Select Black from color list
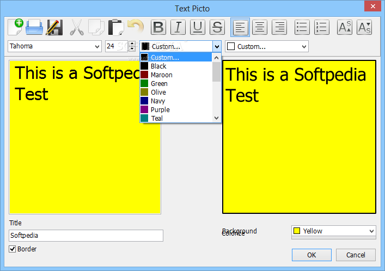Screen dimensions: 385x271 [x=176, y=66]
